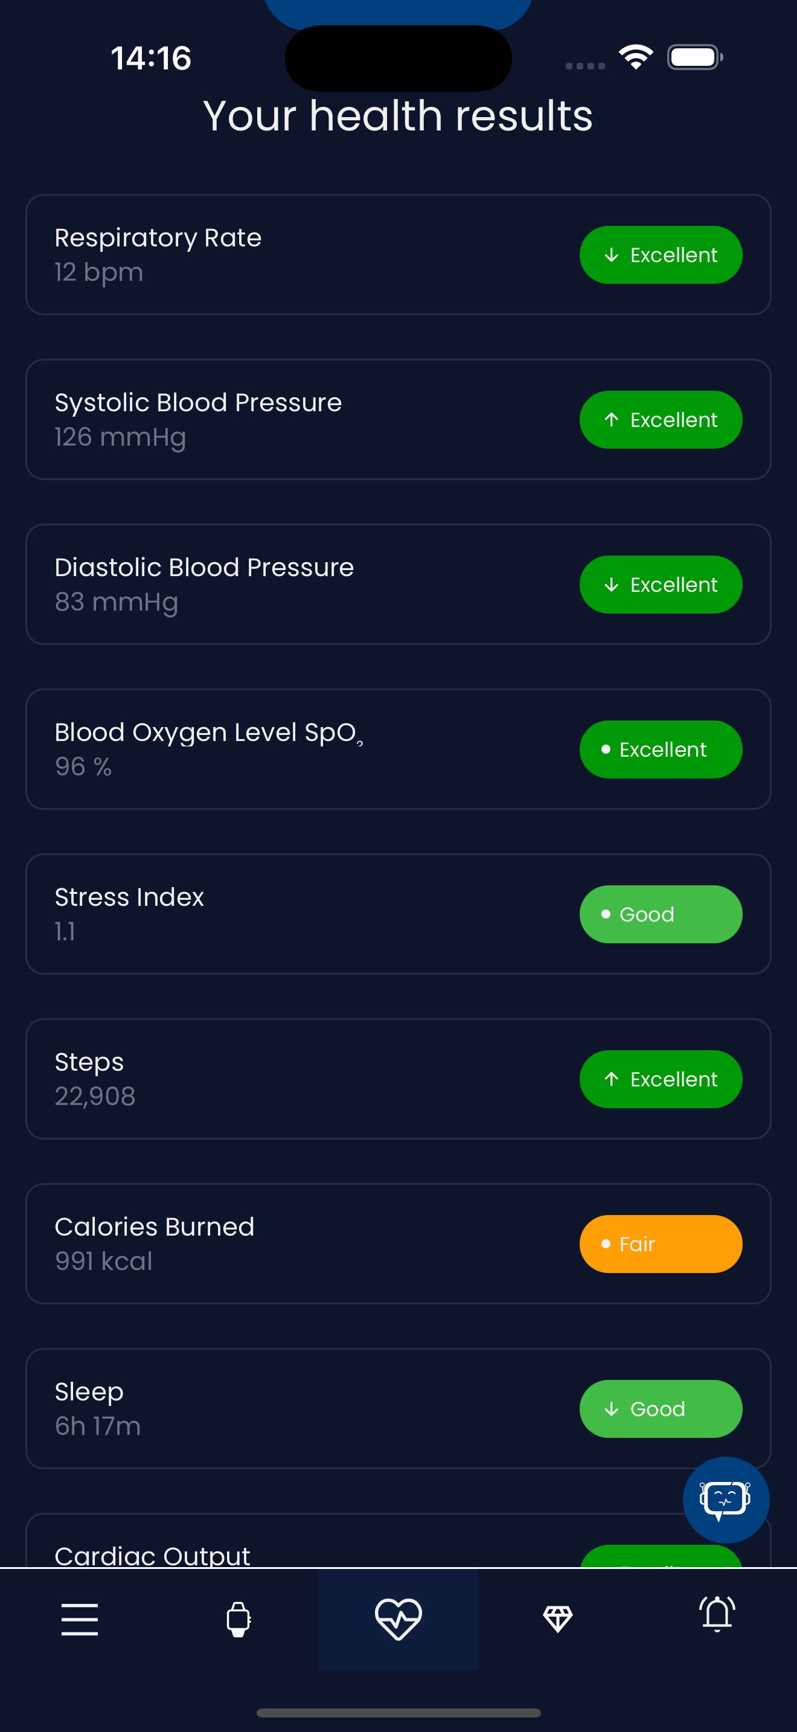
Task: Open the hamburger menu icon
Action: click(79, 1619)
